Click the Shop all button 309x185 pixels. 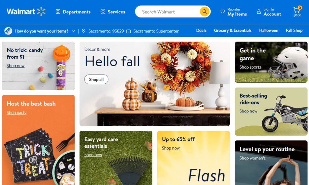(96, 79)
